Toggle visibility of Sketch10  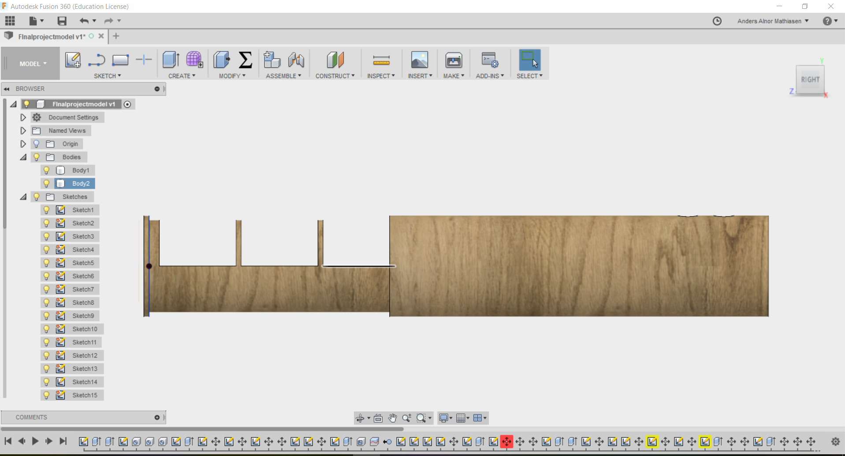pyautogui.click(x=46, y=329)
